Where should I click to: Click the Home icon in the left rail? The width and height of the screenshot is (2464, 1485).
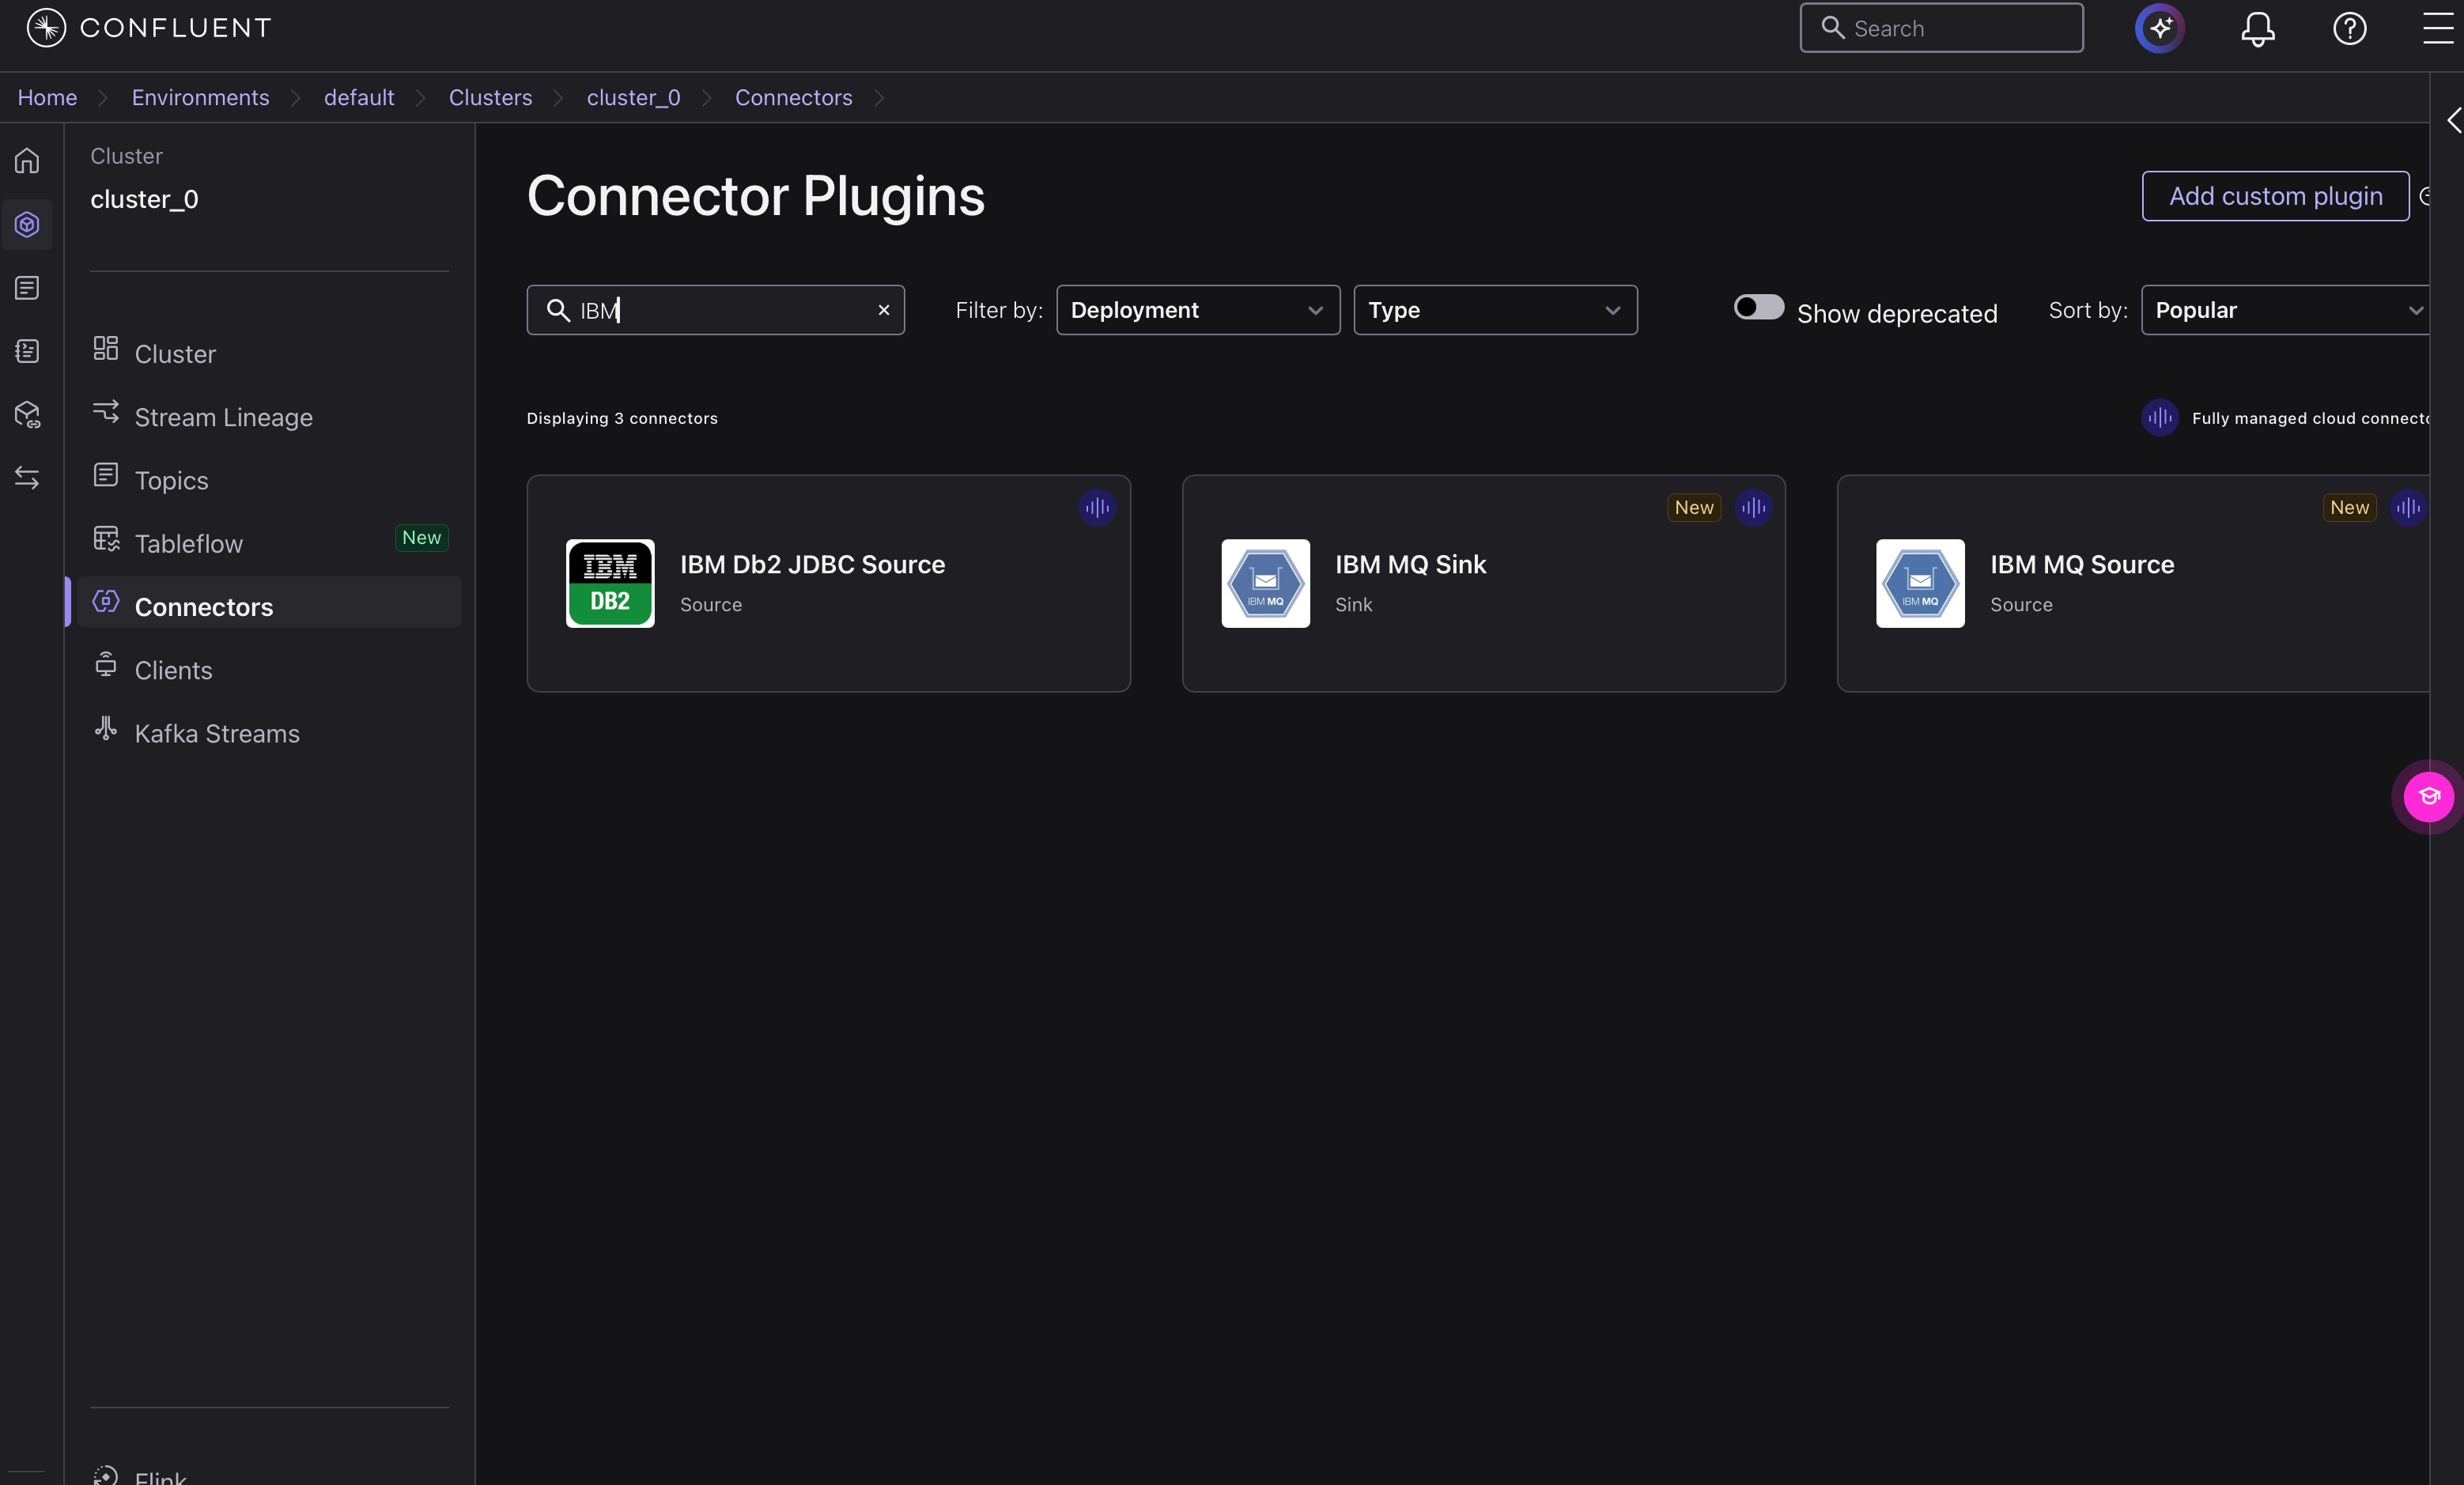click(x=27, y=160)
